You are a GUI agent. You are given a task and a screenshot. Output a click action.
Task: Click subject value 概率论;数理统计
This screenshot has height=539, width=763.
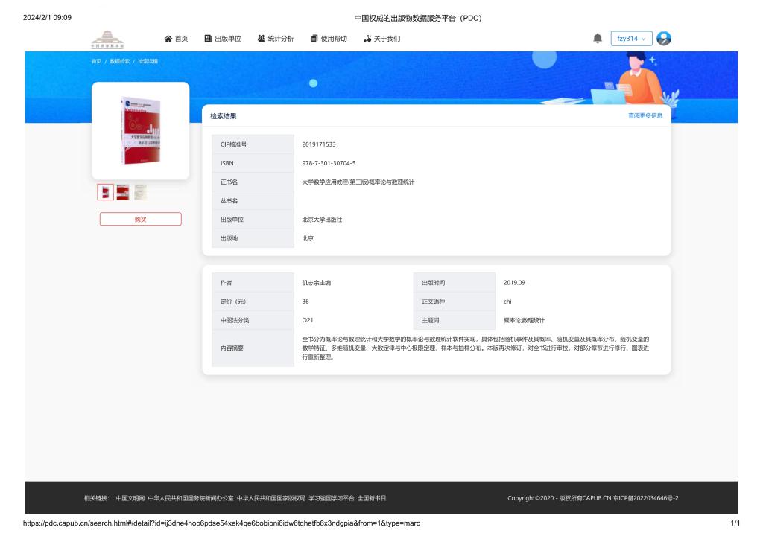click(x=524, y=320)
